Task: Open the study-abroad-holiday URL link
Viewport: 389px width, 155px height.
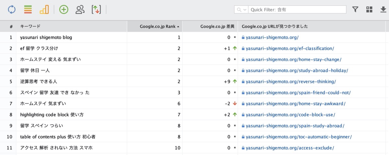Action: 297,71
